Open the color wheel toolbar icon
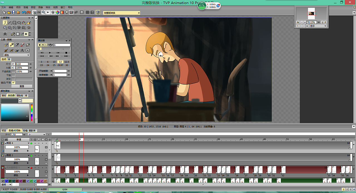This screenshot has height=193, width=356. click(x=57, y=12)
